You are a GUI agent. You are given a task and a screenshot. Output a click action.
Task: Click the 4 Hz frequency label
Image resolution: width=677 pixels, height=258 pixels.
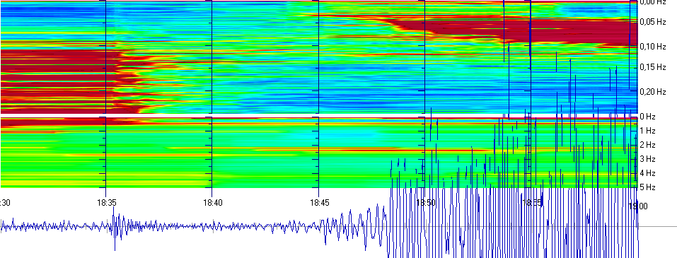coord(648,173)
